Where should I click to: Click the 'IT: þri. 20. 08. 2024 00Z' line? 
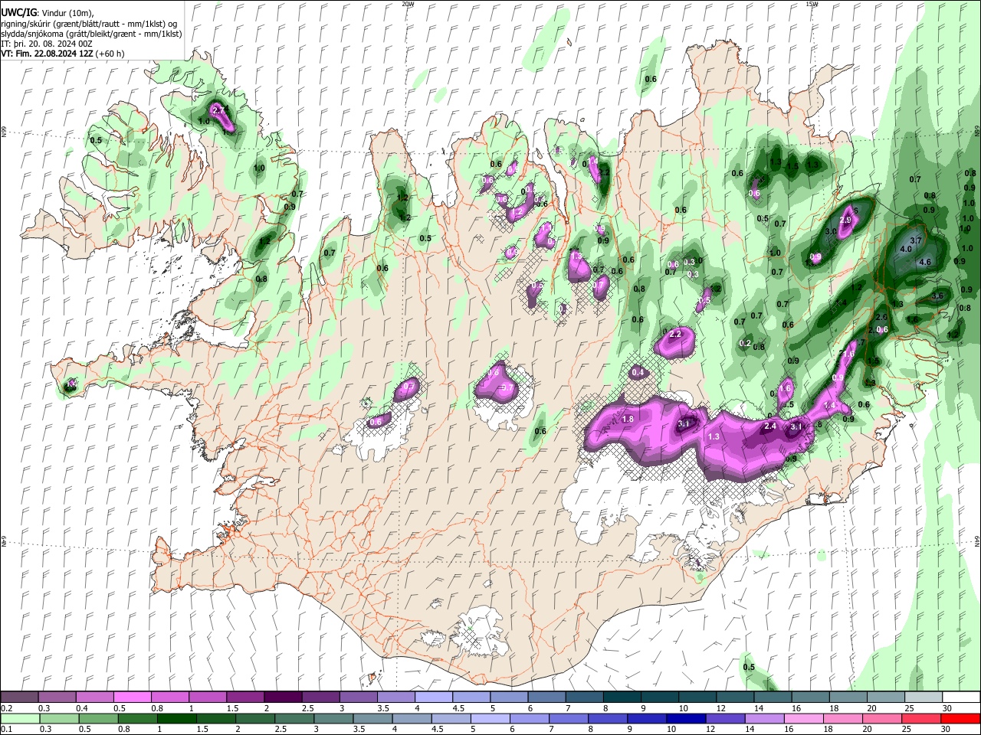45,44
